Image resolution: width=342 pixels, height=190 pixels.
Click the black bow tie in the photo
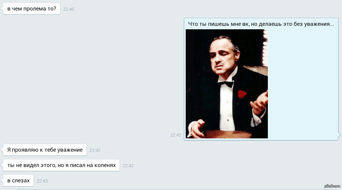pos(226,84)
